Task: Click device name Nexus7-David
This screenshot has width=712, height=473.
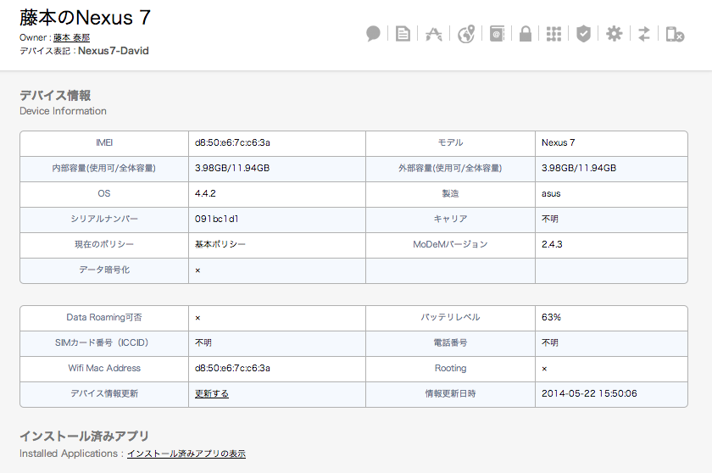Action: point(113,51)
